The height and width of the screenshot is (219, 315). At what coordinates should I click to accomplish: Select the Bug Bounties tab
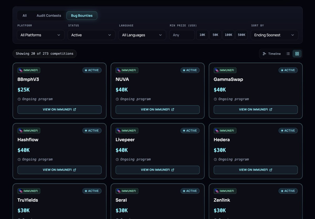[x=82, y=15]
